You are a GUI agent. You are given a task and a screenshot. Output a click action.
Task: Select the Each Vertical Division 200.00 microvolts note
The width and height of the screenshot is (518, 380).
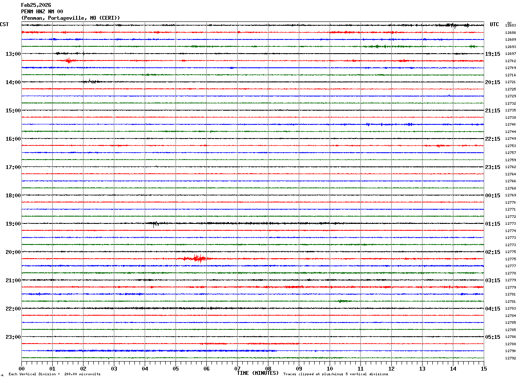tap(54, 374)
